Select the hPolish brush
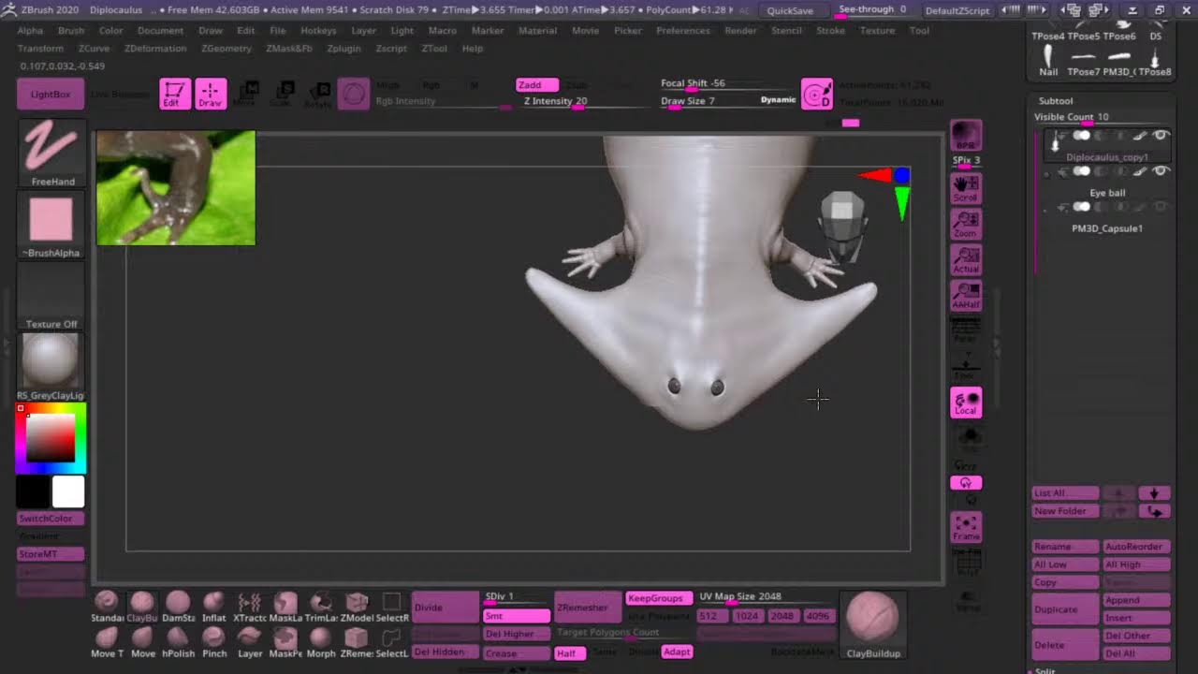The image size is (1198, 674). point(178,642)
